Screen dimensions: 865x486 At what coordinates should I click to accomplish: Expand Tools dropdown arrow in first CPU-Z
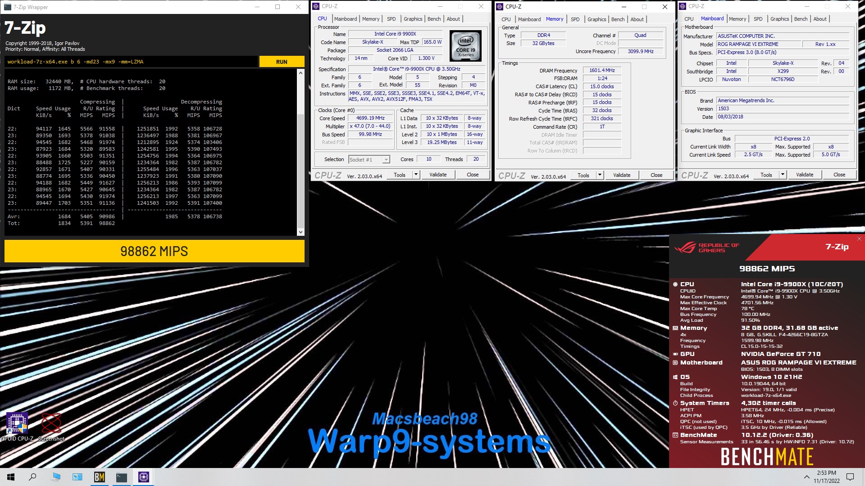tap(416, 175)
